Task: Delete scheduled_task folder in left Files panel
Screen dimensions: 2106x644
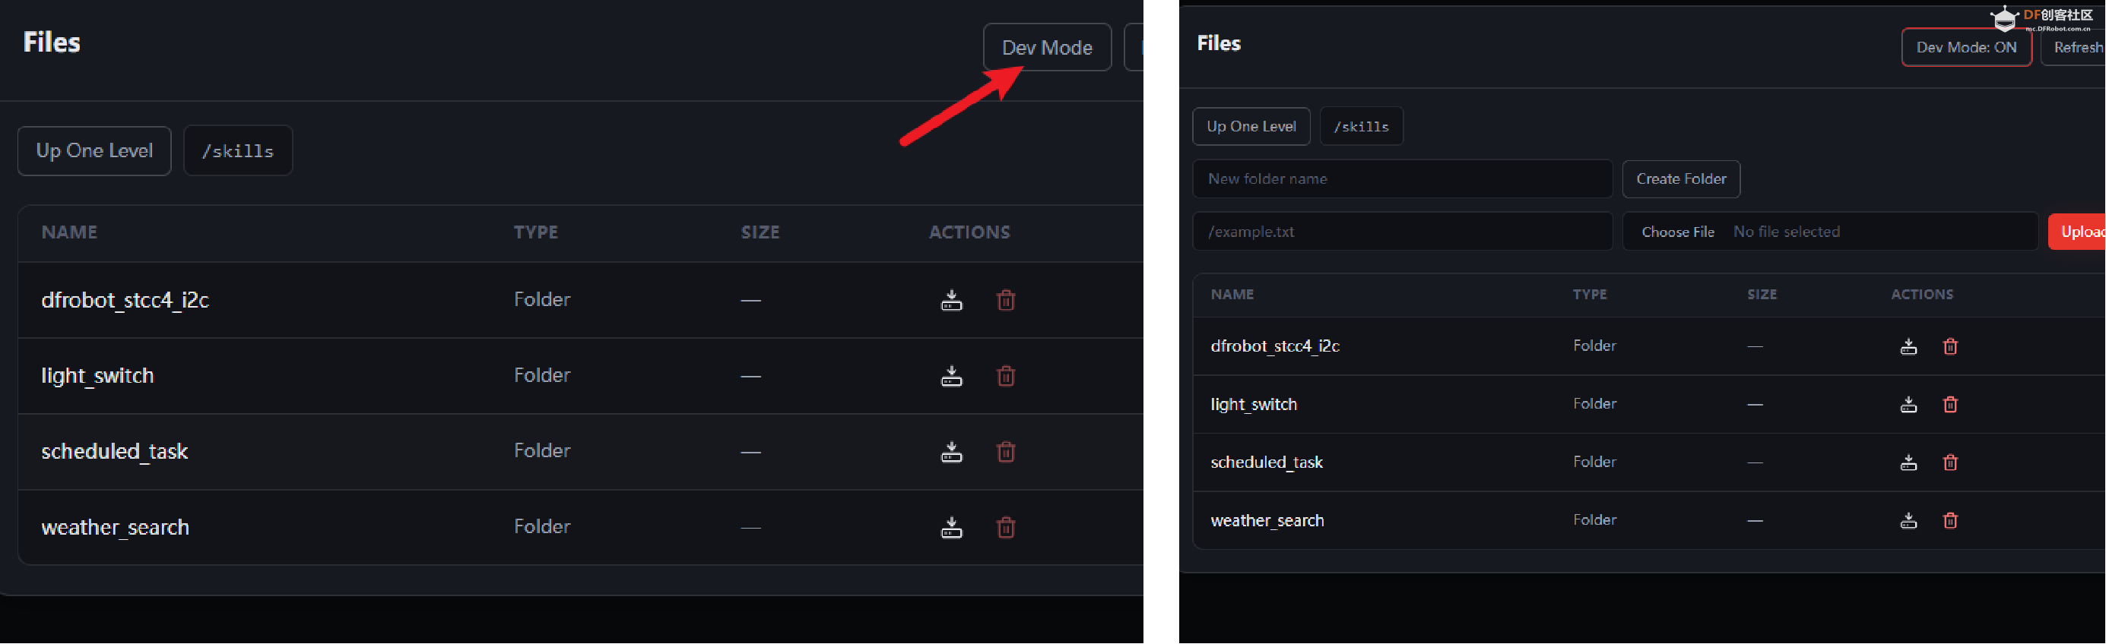Action: [1007, 452]
